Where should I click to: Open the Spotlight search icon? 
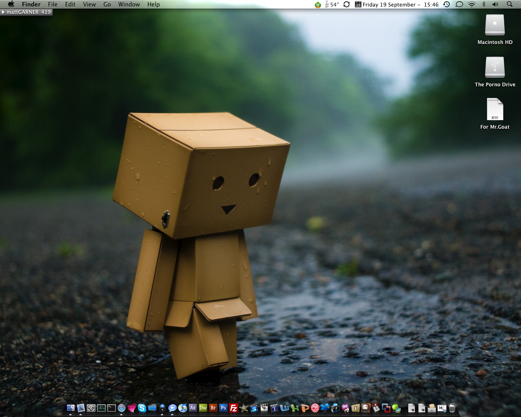(510, 4)
